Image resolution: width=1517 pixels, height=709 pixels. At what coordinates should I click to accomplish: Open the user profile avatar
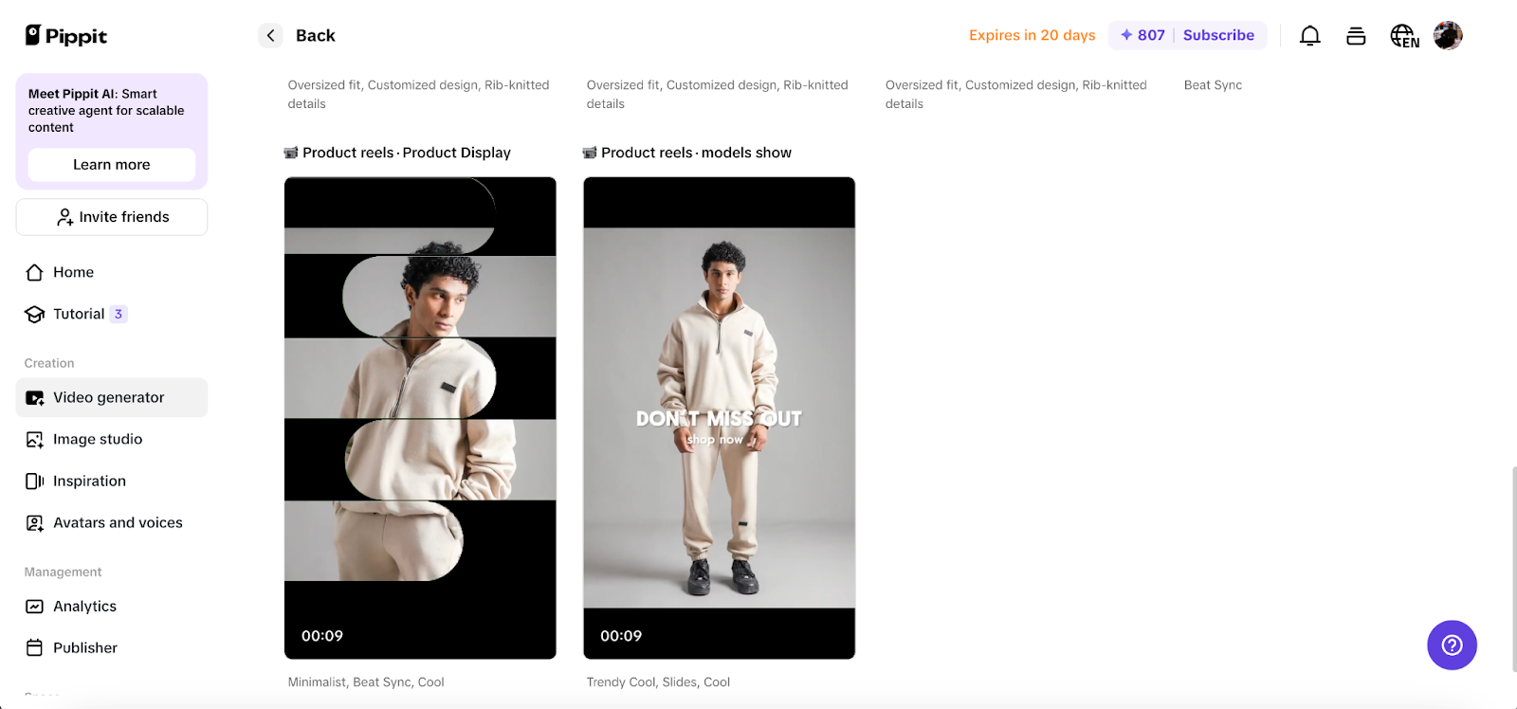[x=1448, y=36]
